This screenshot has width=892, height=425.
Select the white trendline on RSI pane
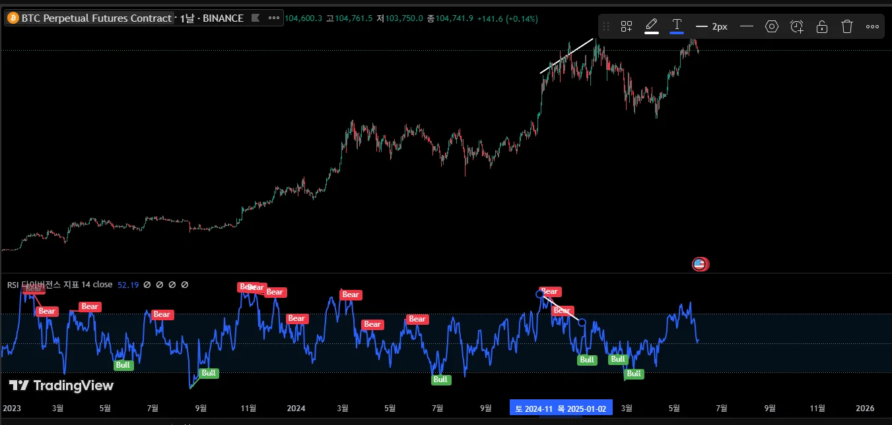(561, 308)
